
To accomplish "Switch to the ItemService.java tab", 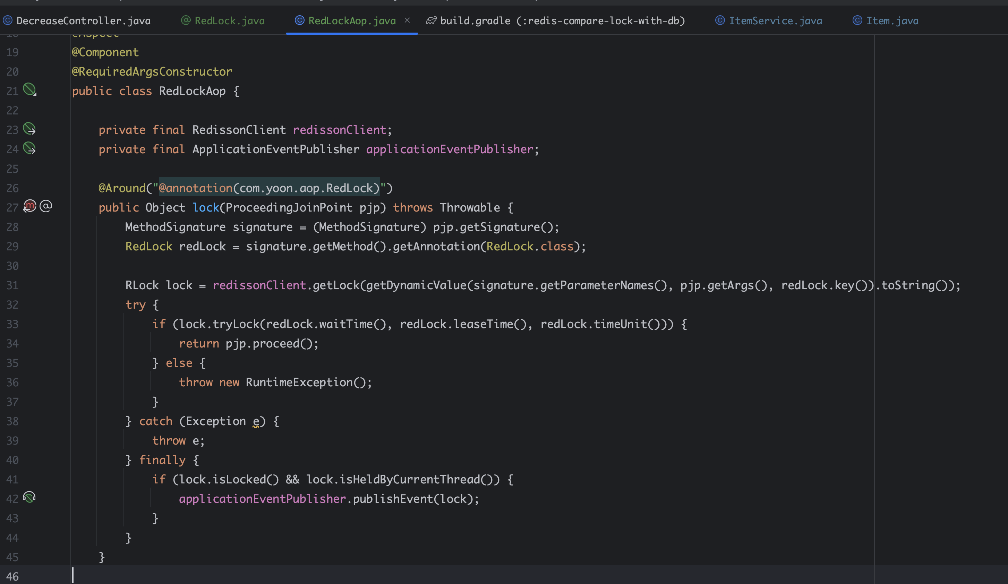I will click(775, 21).
